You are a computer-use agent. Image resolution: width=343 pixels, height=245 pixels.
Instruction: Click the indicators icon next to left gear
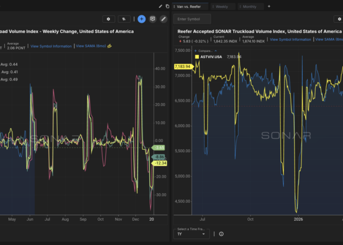(x=124, y=19)
